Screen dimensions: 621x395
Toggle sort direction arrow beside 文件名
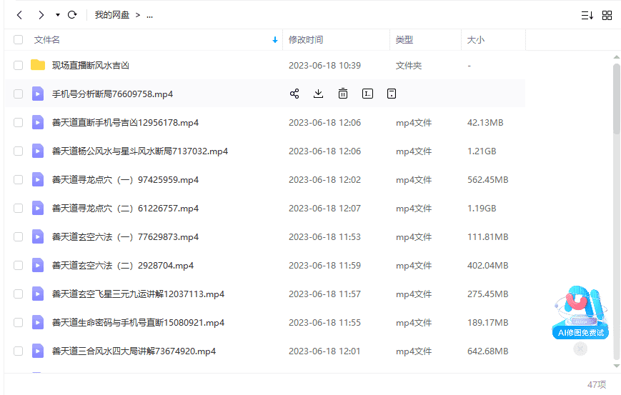pos(275,40)
